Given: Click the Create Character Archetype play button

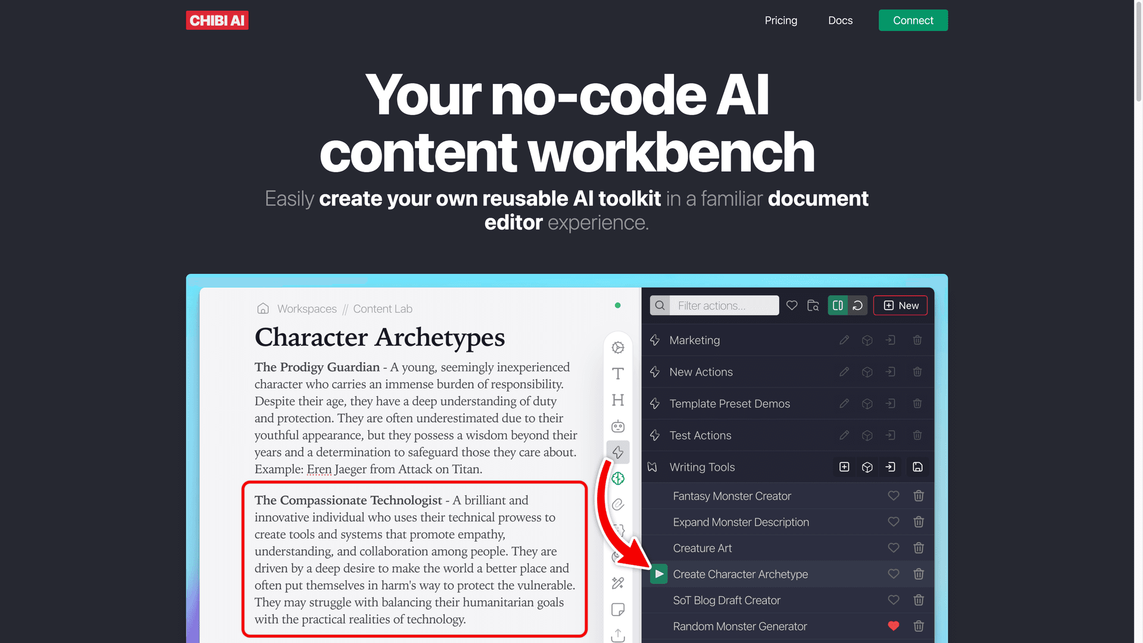Looking at the screenshot, I should pyautogui.click(x=658, y=574).
